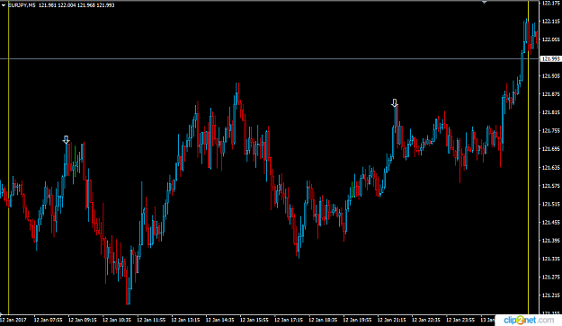Screen dimensions: 562x326
Task: Click the 121.455 price scale label
Action: (551, 222)
